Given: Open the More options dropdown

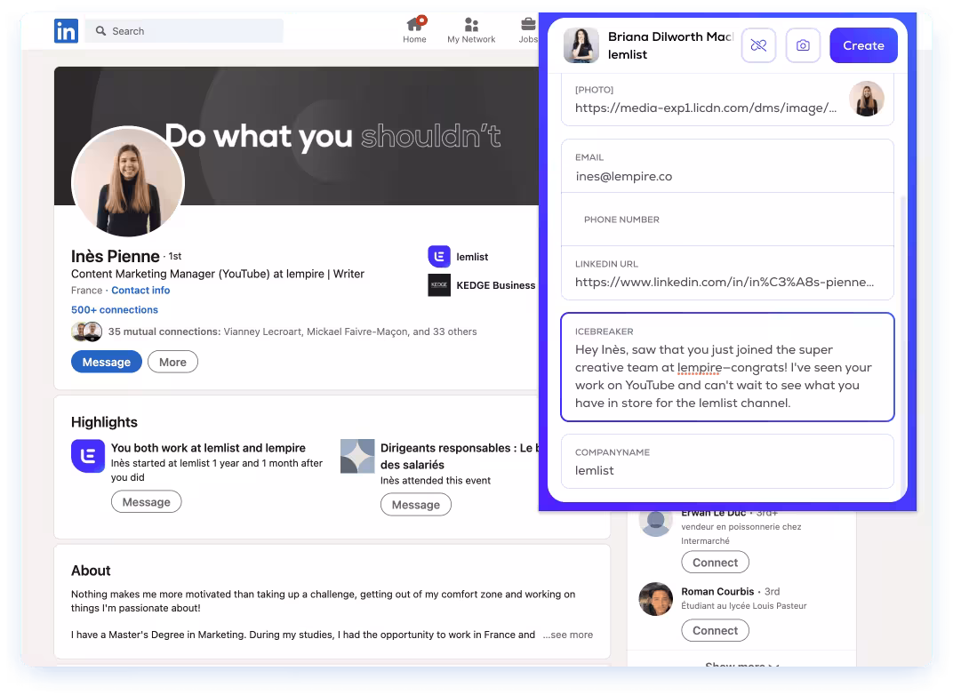Looking at the screenshot, I should point(172,362).
